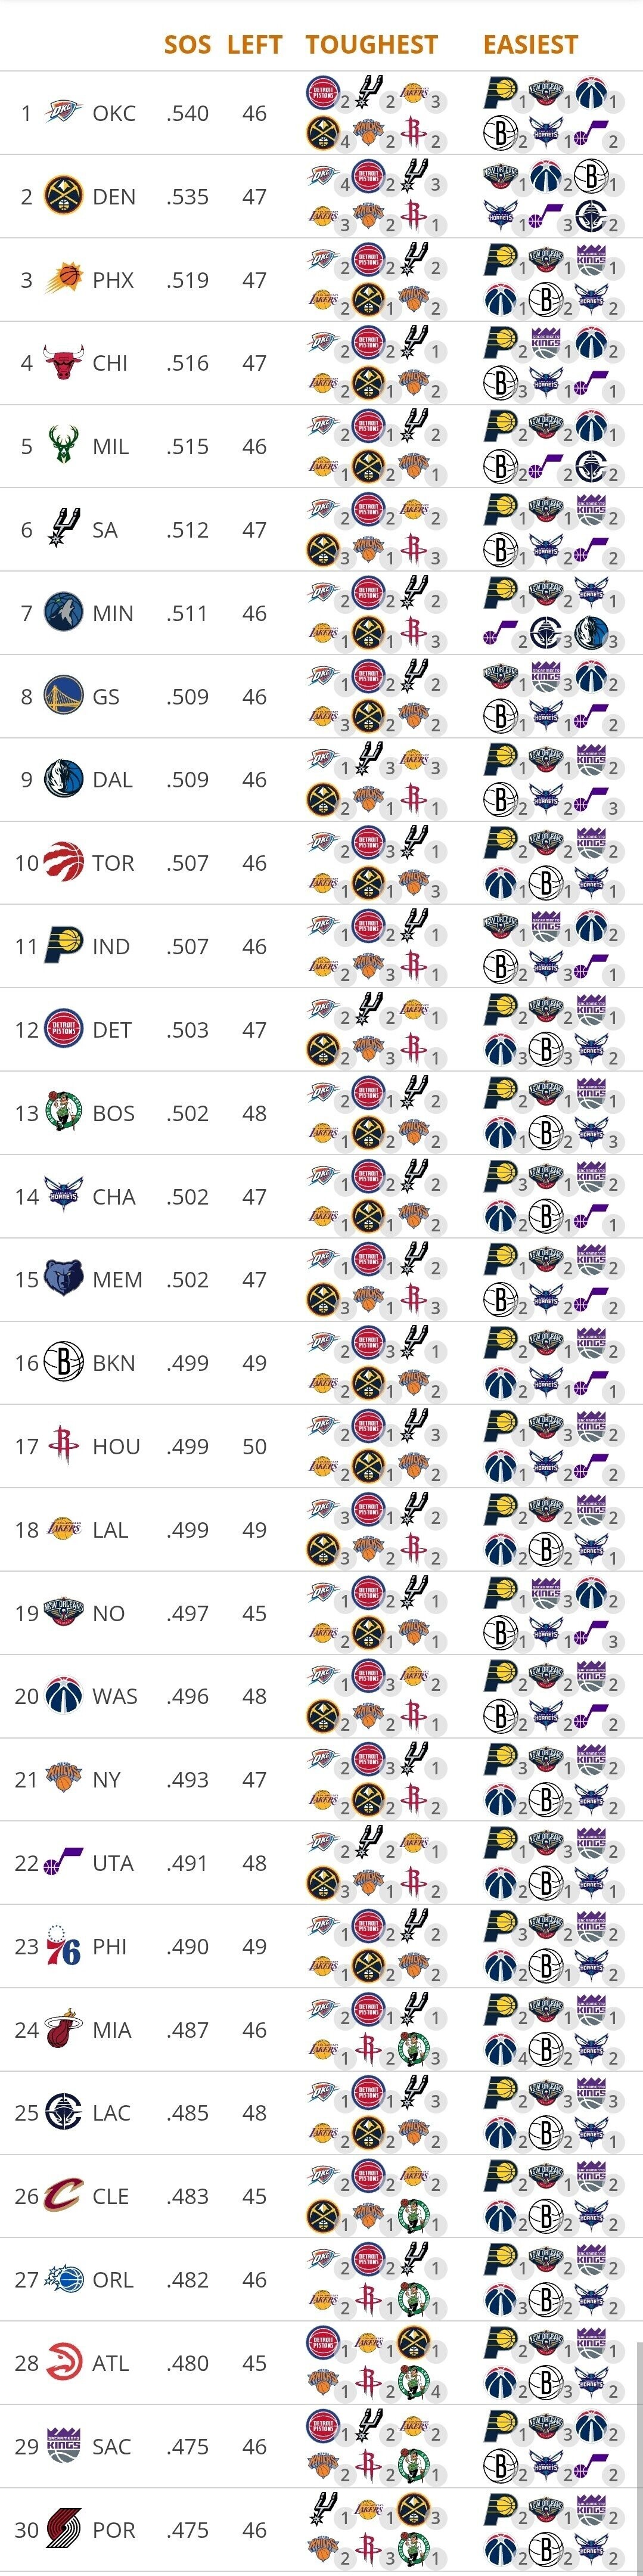Click the Brooklyn Nets logo in row 16
Viewport: 643px width, 2576px height.
click(63, 1362)
